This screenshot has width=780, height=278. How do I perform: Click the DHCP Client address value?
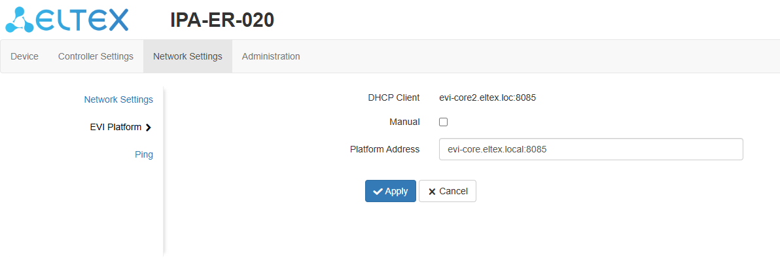(x=487, y=97)
